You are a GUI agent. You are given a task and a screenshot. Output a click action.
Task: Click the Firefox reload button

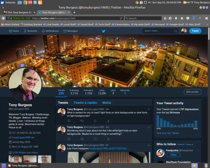[121, 18]
